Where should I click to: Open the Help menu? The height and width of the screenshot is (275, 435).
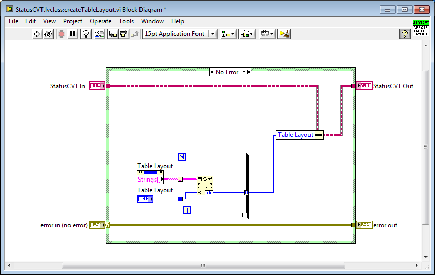(x=177, y=21)
